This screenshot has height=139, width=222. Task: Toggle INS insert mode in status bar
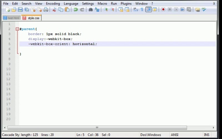point(207,134)
